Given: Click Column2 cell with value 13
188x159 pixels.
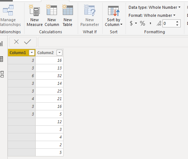Looking at the screenshot, I should click(49, 68).
